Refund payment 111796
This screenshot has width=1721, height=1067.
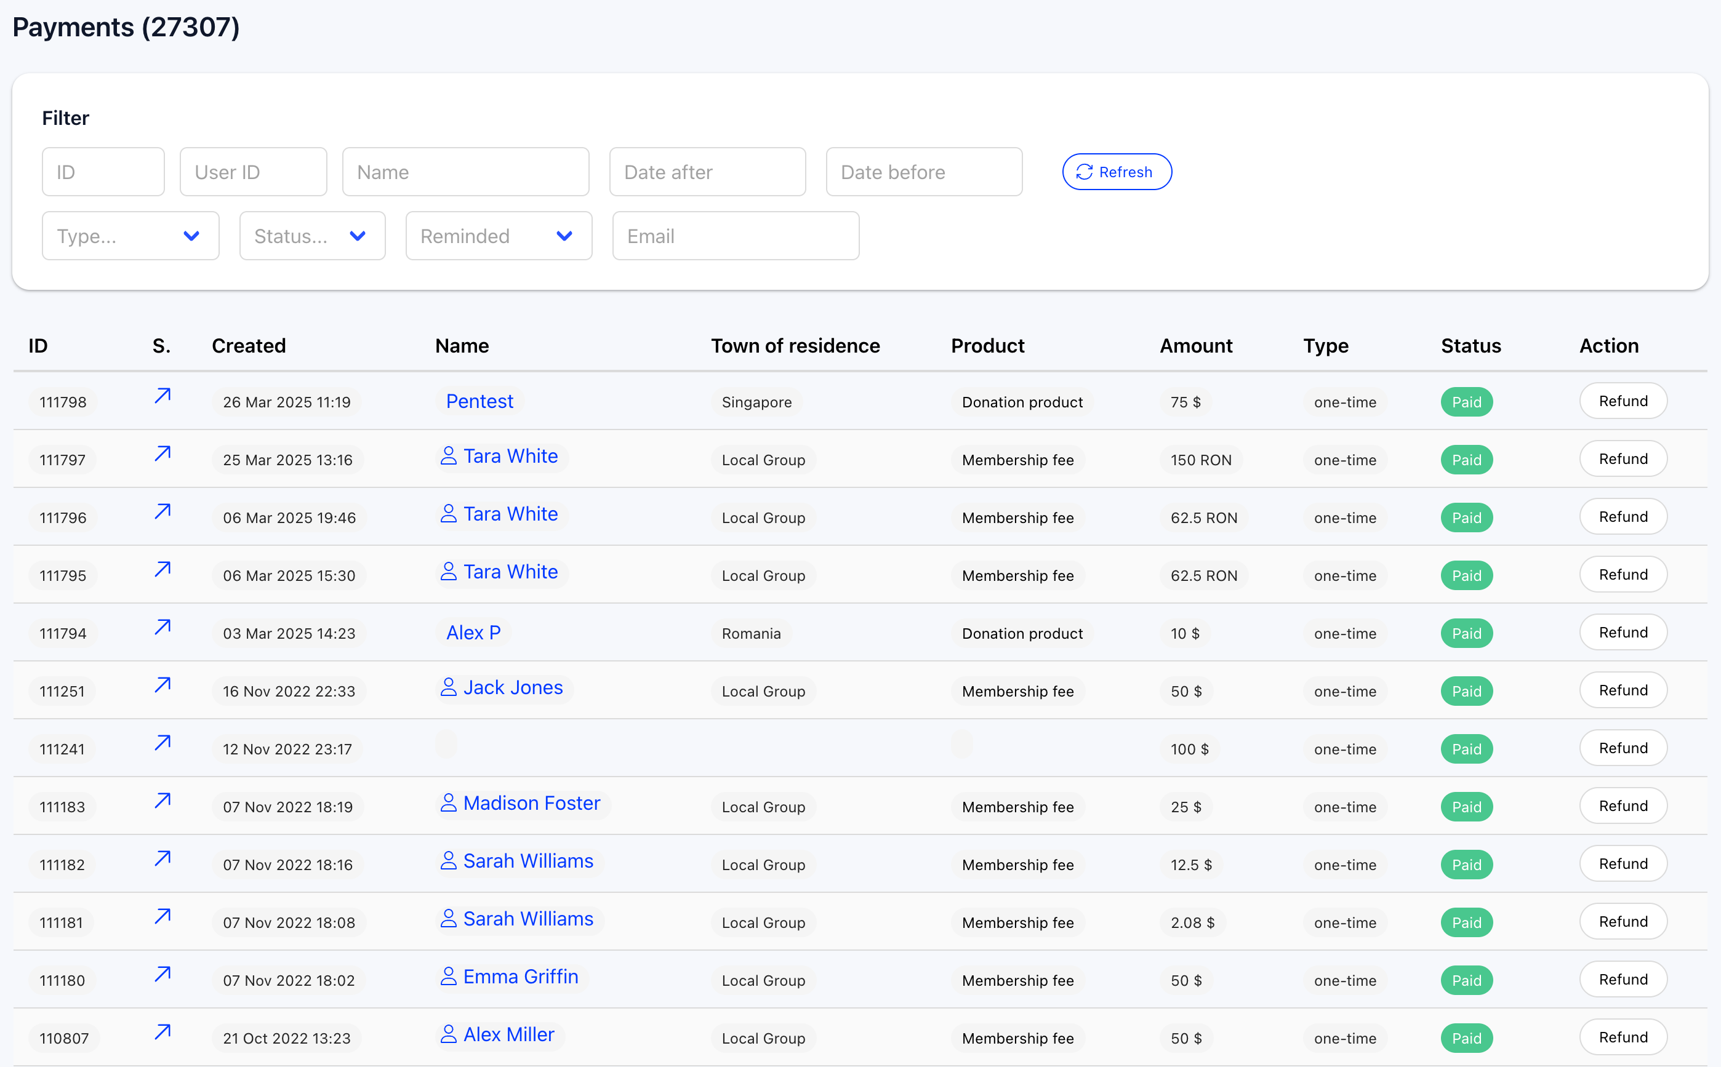pos(1622,518)
